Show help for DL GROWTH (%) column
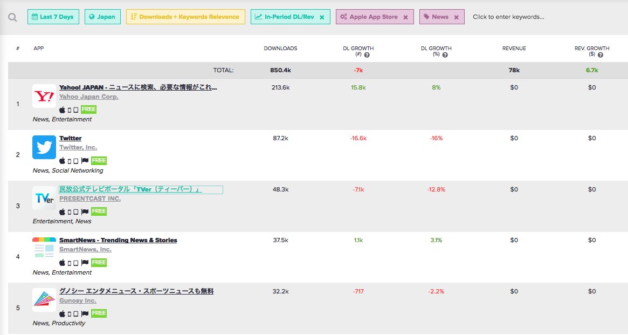 tap(445, 55)
